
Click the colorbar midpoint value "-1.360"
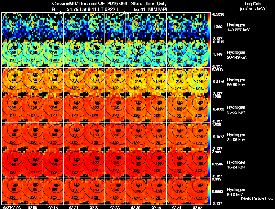pyautogui.click(x=218, y=27)
